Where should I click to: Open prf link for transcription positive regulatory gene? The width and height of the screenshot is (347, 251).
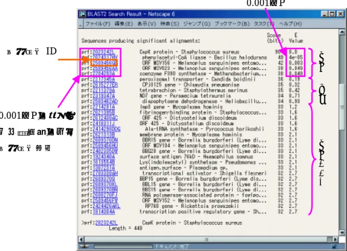103,212
